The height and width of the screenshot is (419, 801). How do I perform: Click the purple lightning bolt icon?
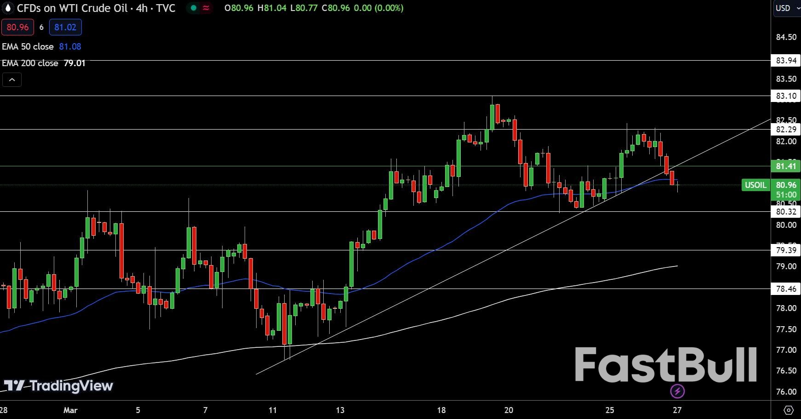click(x=677, y=391)
